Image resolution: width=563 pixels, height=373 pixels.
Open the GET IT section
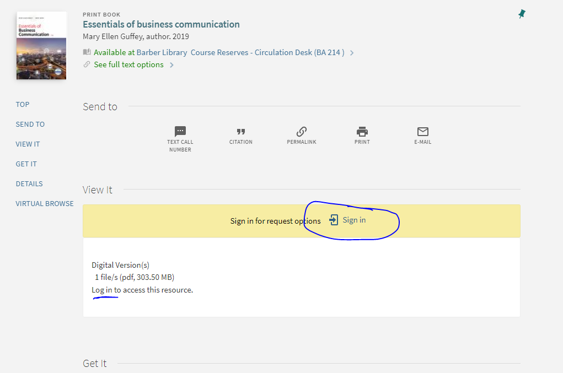pos(26,164)
